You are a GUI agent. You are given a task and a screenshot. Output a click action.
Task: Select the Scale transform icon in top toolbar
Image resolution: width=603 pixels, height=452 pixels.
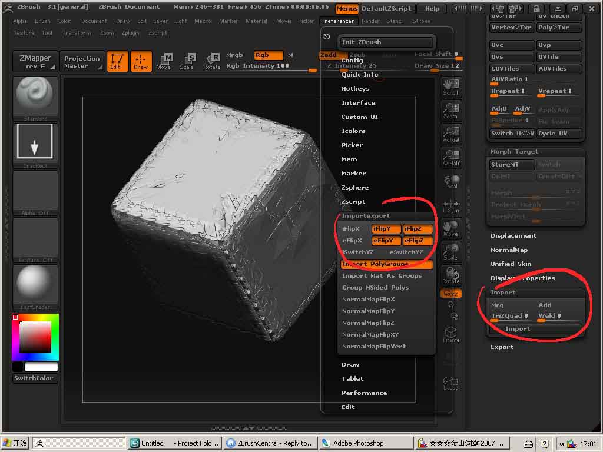point(187,61)
